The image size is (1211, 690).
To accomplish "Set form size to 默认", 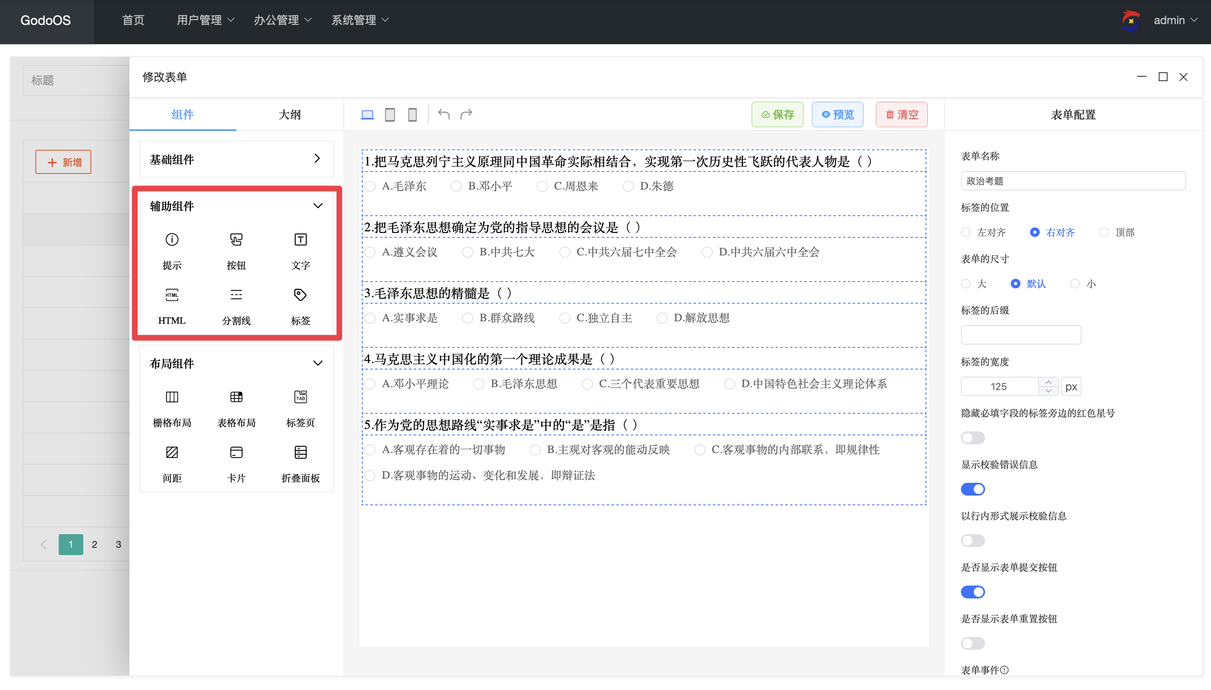I will click(x=1028, y=284).
